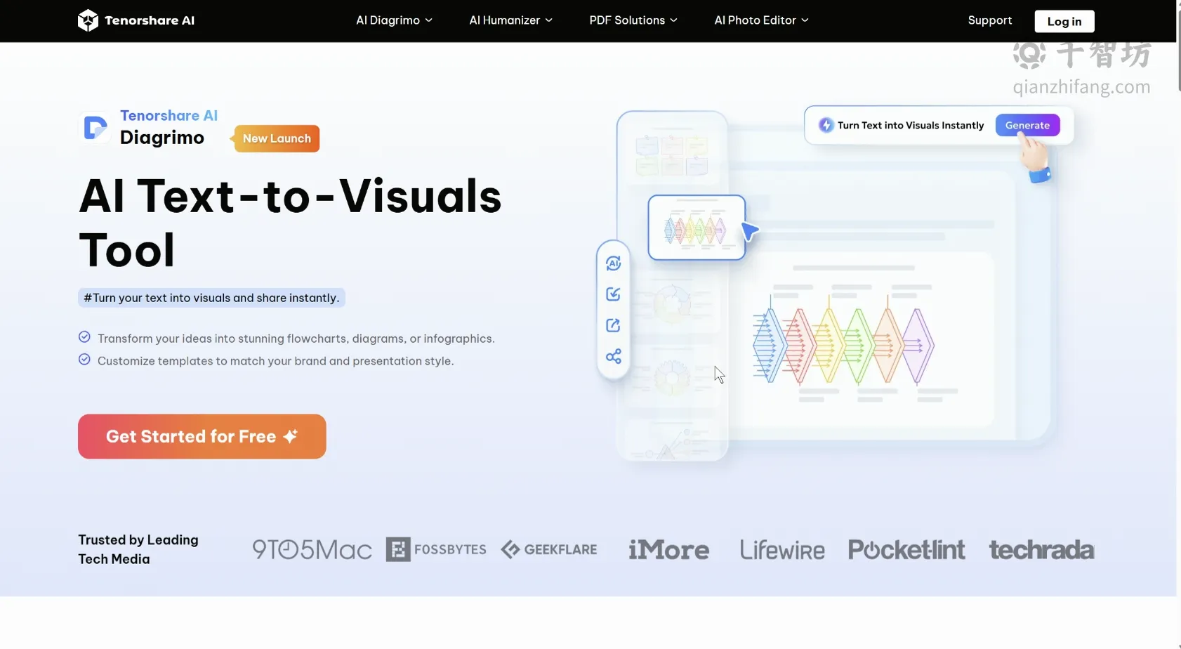This screenshot has height=649, width=1181.
Task: Click the Lifewire logo
Action: [782, 549]
